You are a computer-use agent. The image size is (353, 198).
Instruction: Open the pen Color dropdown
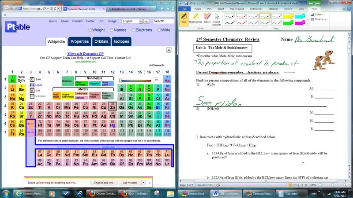317,15
